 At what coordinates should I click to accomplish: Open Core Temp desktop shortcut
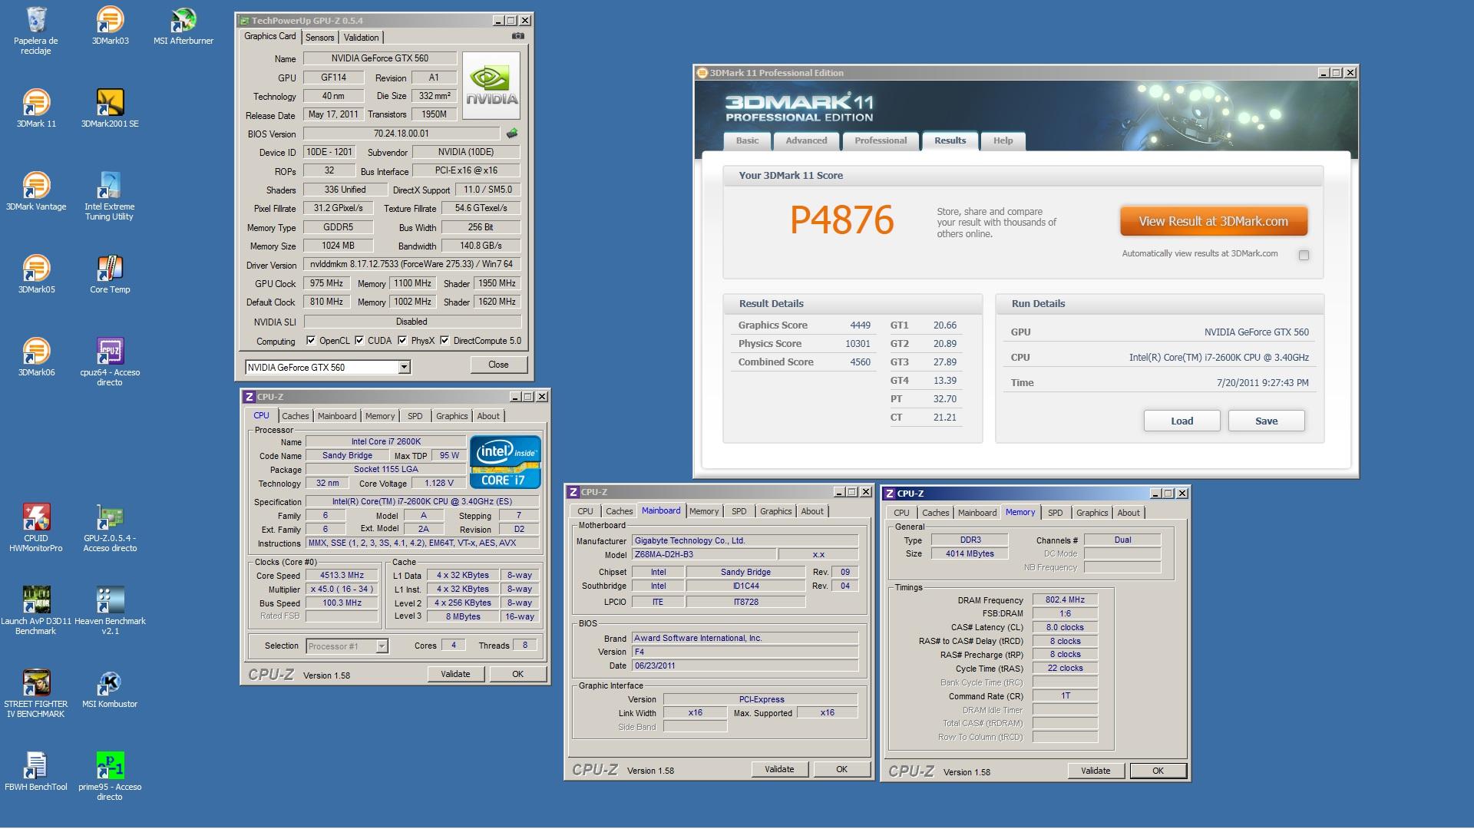pyautogui.click(x=111, y=274)
